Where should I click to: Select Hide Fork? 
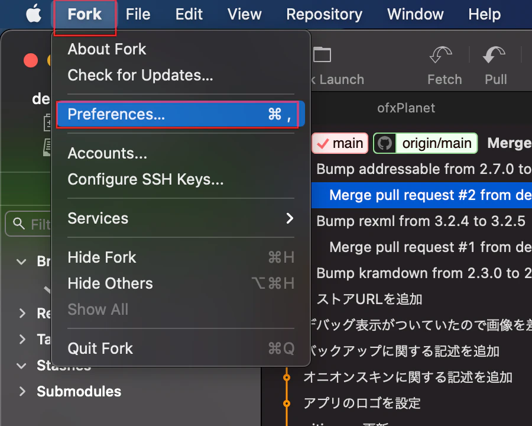pyautogui.click(x=181, y=257)
